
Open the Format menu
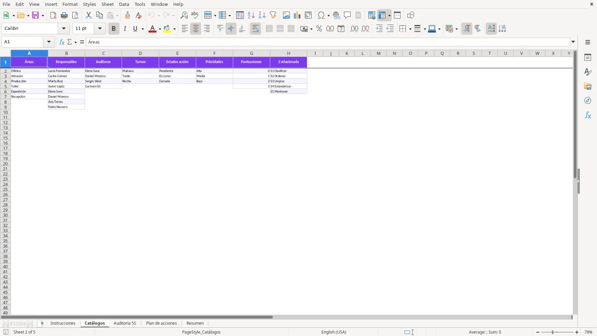[70, 4]
